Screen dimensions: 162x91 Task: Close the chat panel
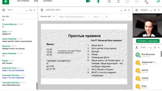(x=34, y=10)
